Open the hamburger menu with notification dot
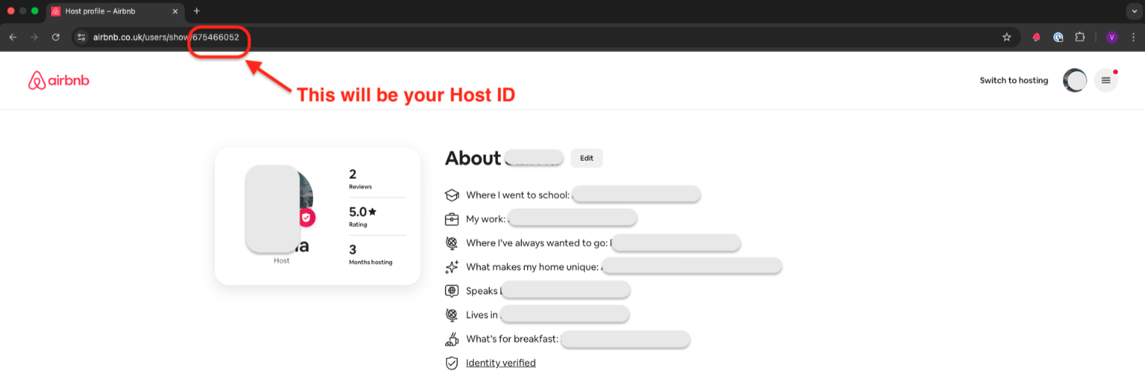Screen dimensions: 1145x386 [1105, 80]
